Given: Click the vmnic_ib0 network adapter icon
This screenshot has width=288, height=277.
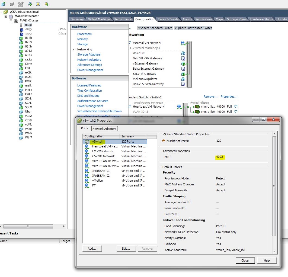Looking at the screenshot, I should 197,112.
